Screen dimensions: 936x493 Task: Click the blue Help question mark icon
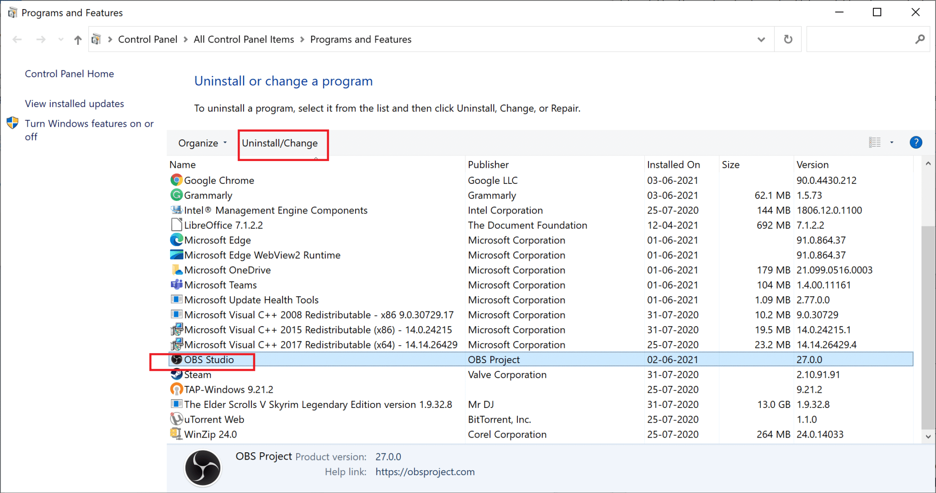tap(915, 143)
